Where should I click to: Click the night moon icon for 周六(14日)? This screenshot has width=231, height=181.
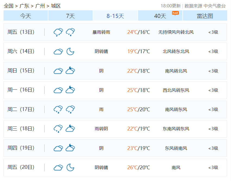coord(71,51)
